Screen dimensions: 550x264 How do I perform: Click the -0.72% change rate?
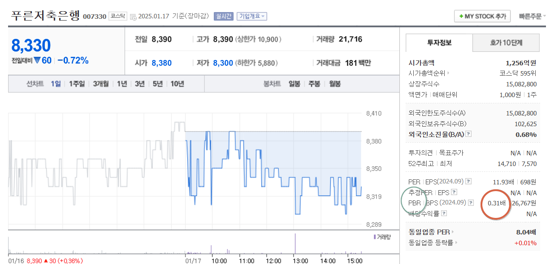pos(73,60)
